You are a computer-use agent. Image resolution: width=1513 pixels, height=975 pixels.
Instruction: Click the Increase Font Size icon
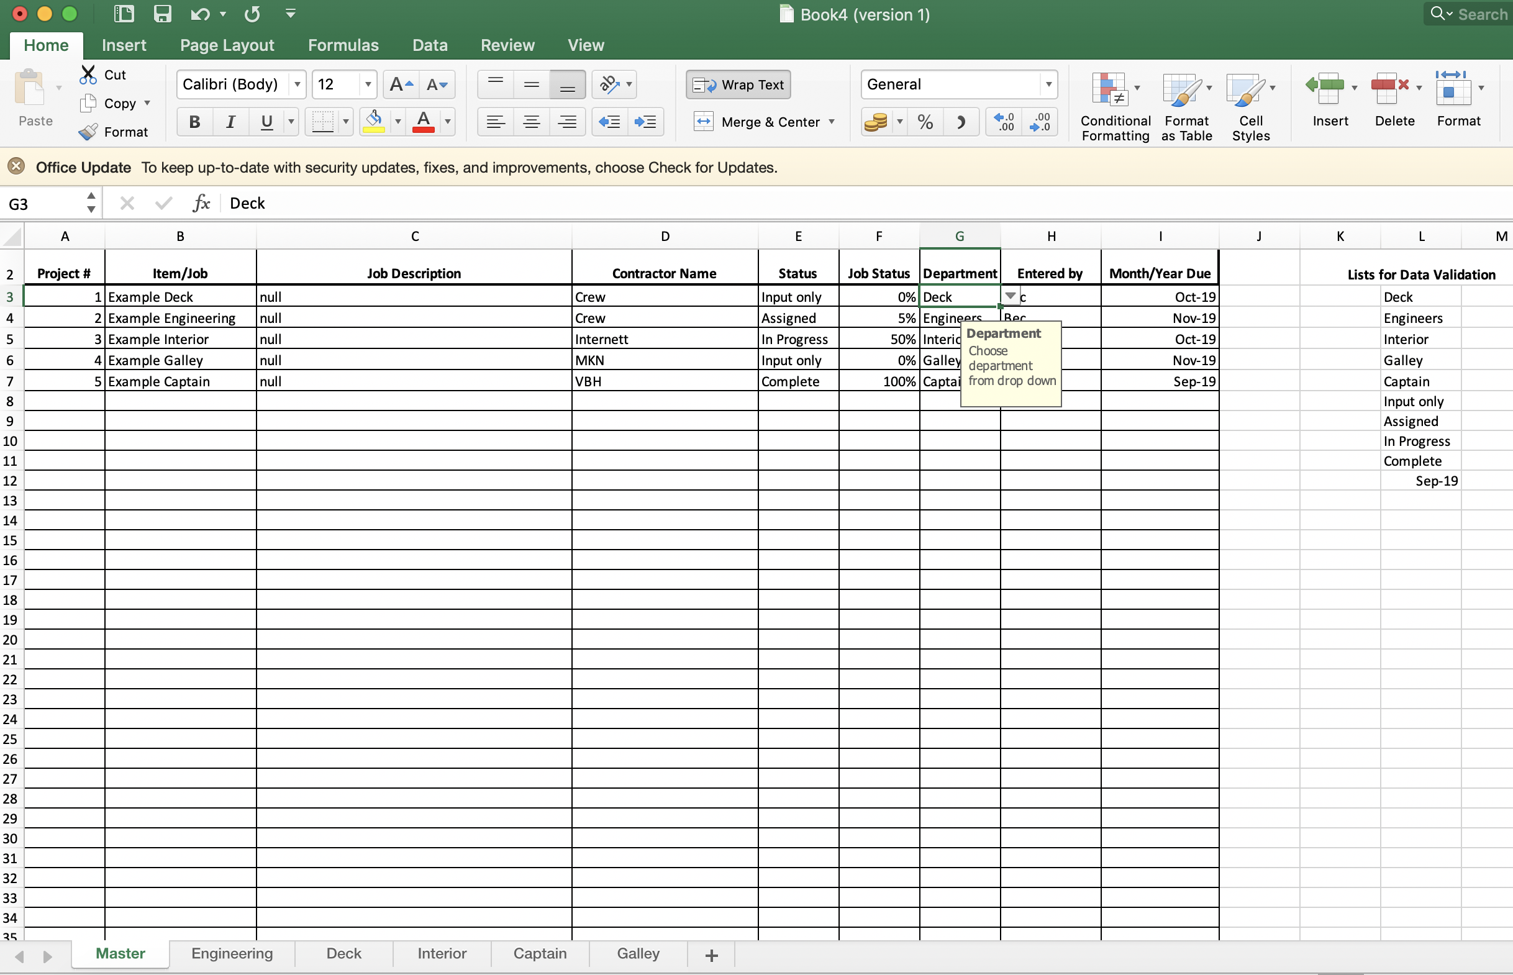click(401, 84)
